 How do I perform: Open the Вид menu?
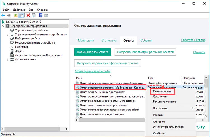31,10
